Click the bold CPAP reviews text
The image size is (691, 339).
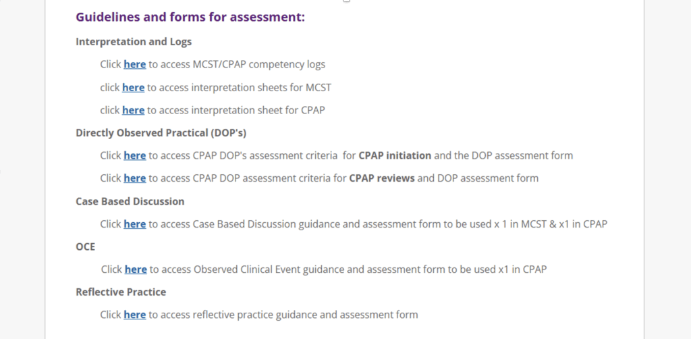click(382, 178)
